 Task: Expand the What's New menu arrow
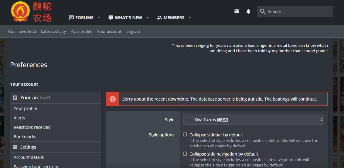tap(148, 18)
